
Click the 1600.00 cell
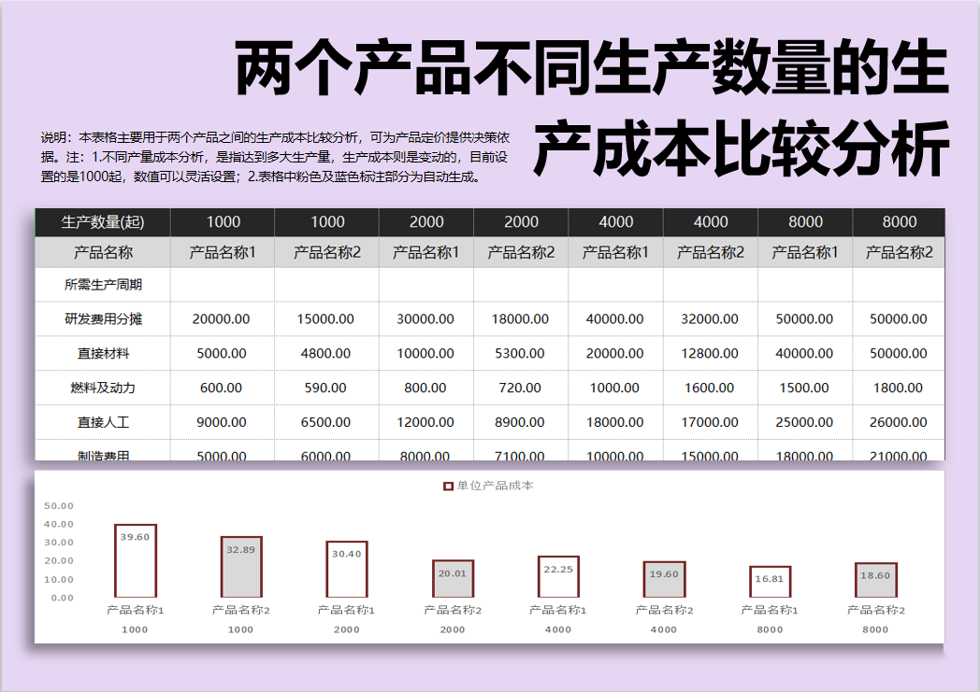click(710, 388)
